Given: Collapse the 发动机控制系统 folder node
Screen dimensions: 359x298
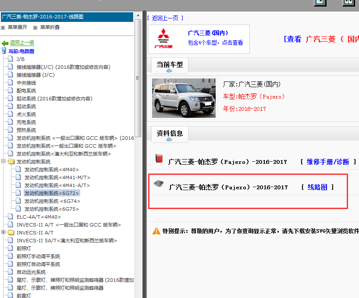Looking at the screenshot, I should 3,161.
